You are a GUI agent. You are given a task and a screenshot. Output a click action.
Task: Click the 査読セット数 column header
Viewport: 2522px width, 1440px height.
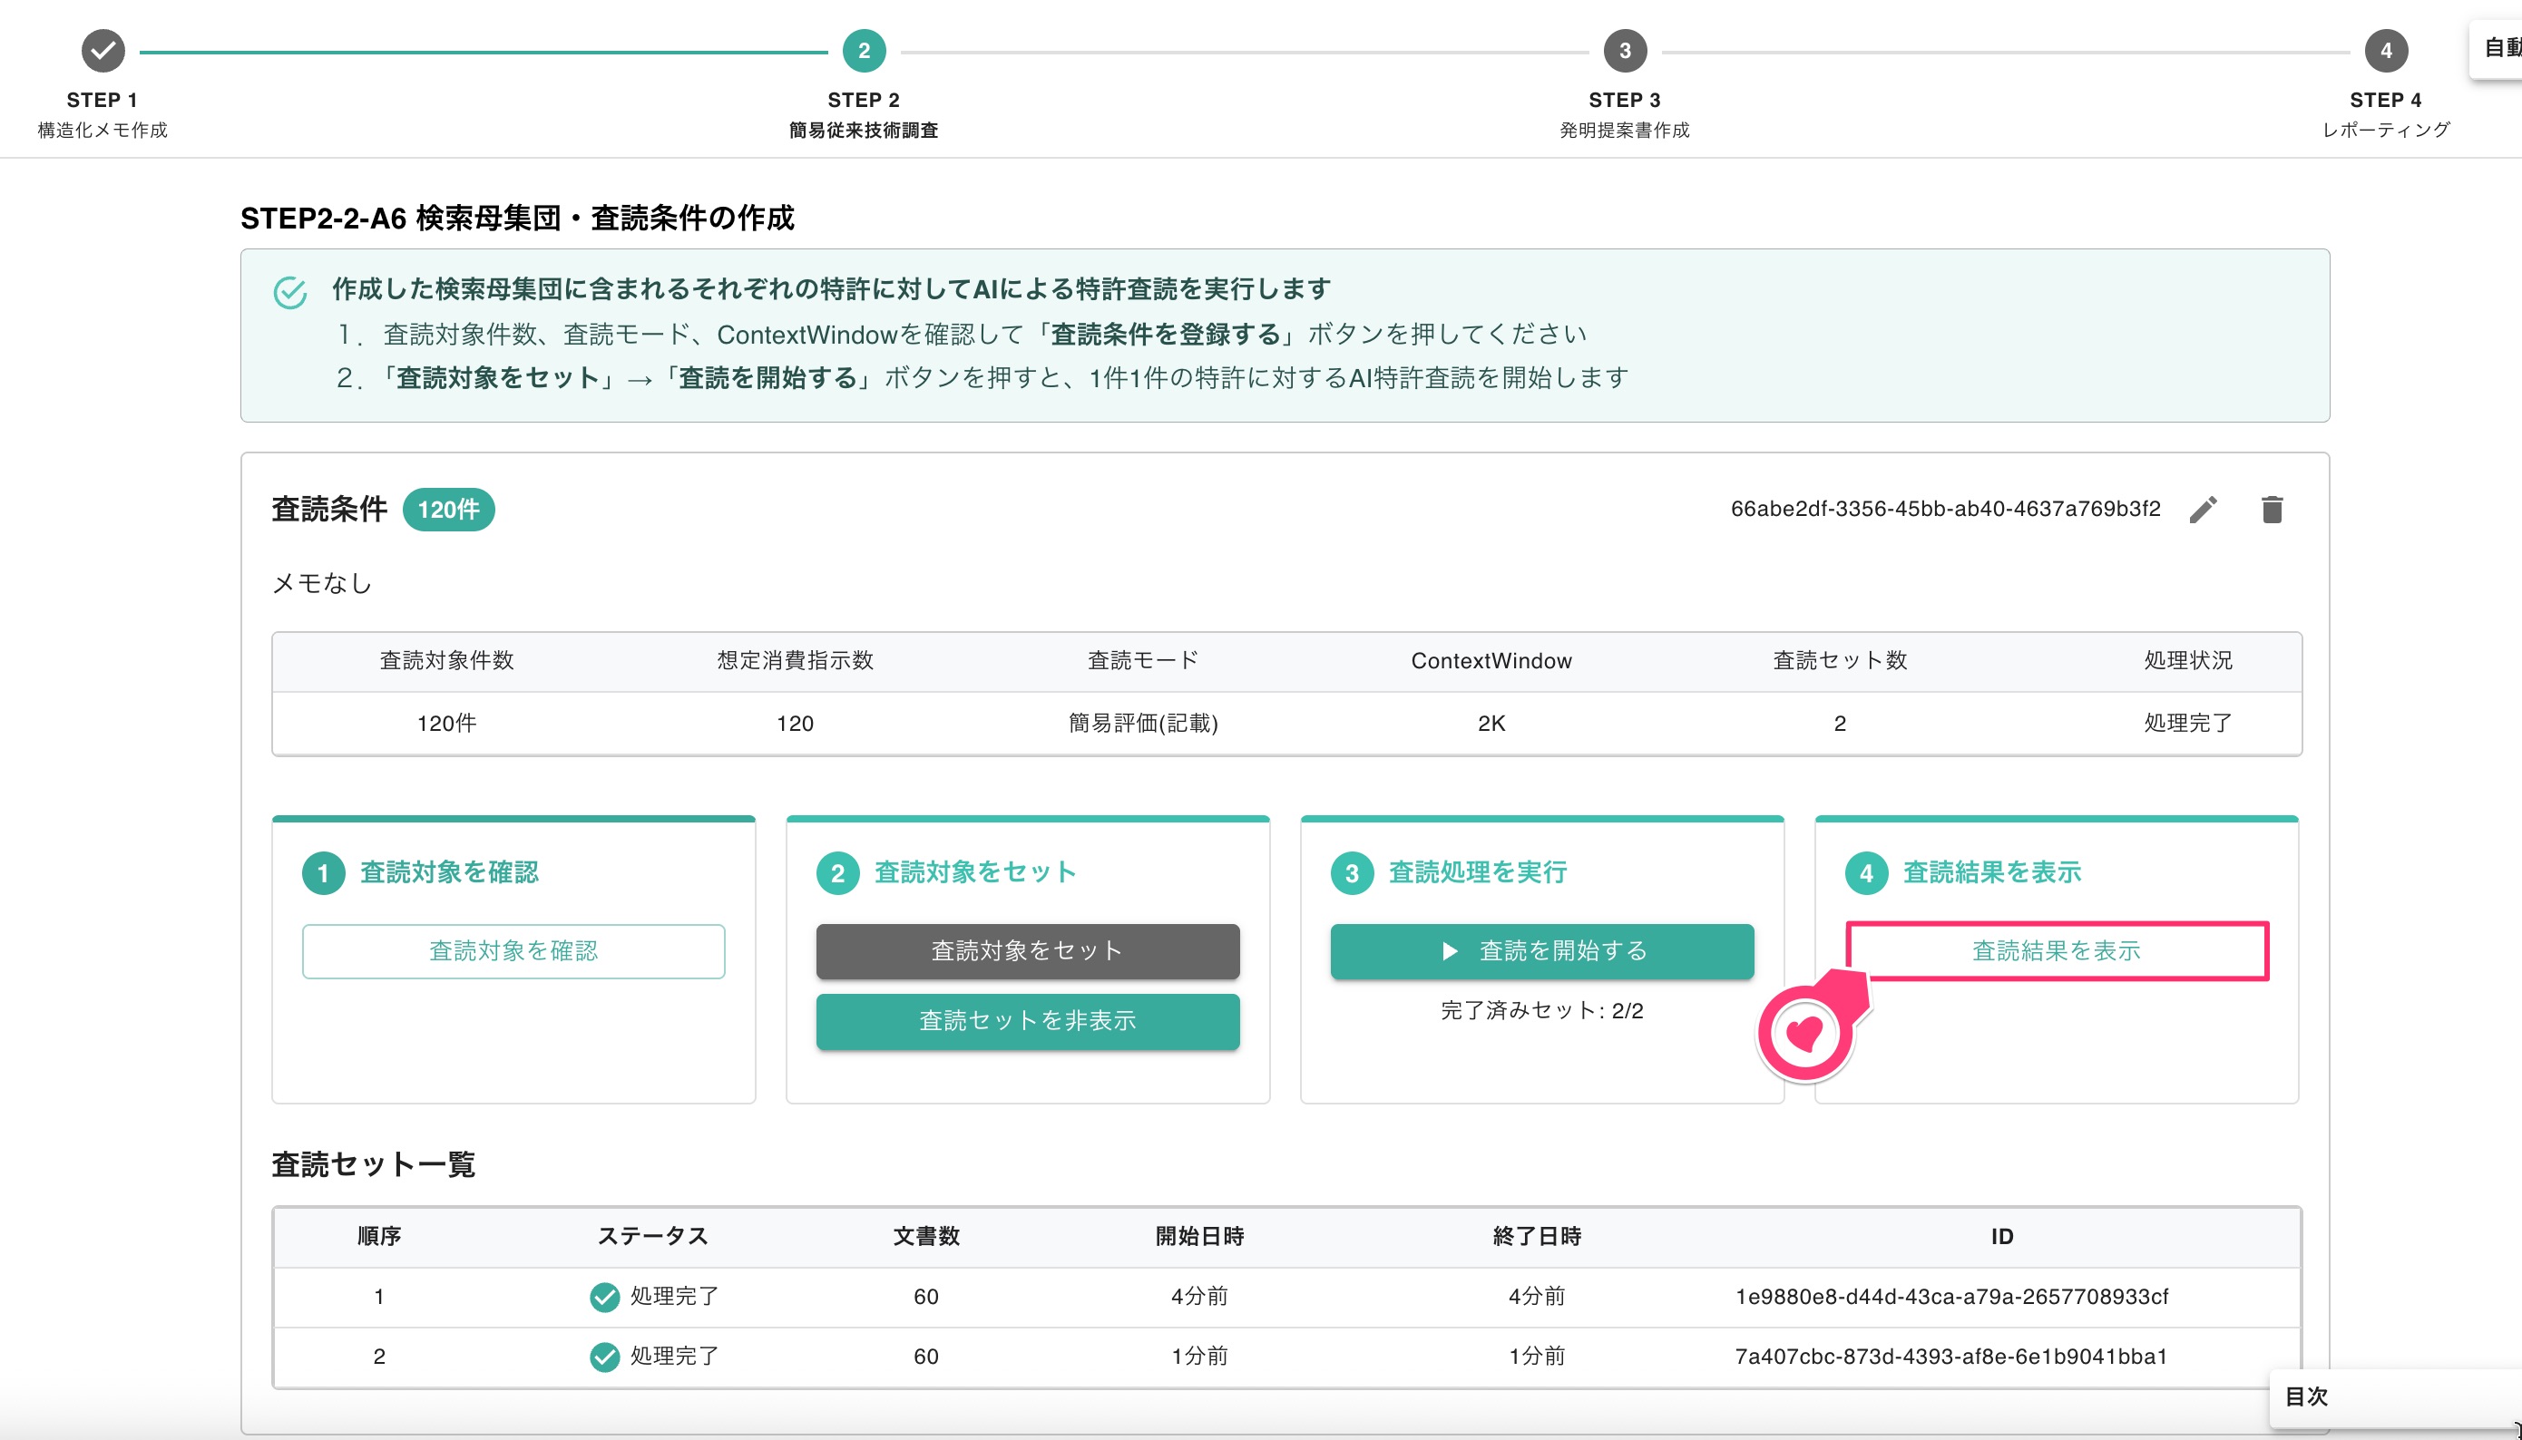[1839, 661]
